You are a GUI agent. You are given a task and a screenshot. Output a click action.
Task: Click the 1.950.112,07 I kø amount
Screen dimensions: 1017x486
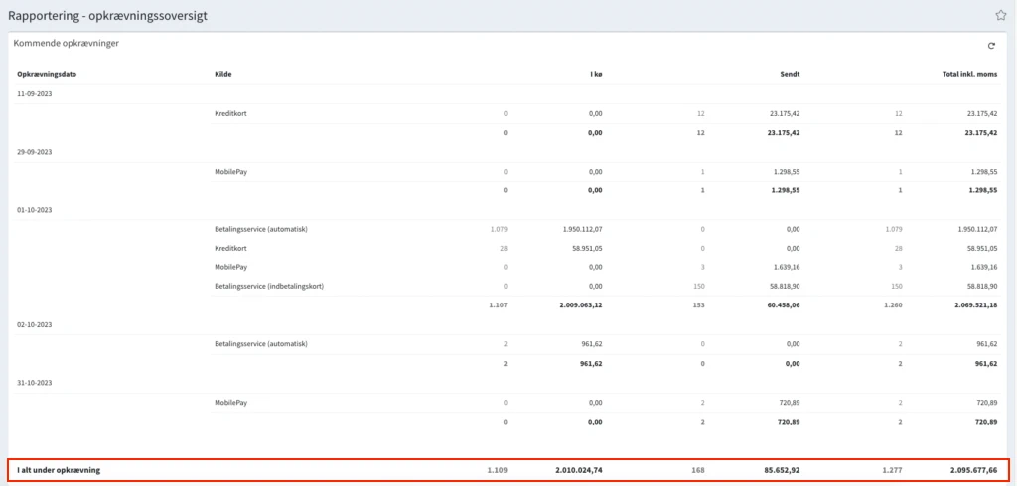573,229
